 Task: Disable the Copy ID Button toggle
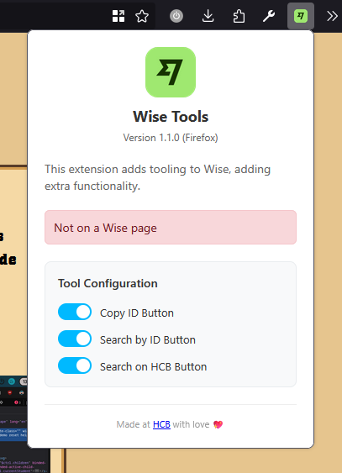point(75,312)
